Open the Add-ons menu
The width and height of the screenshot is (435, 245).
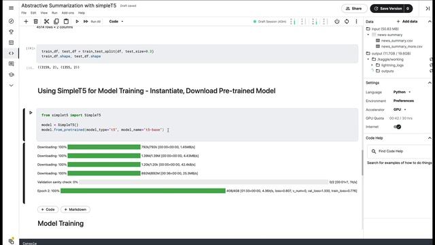pyautogui.click(x=68, y=13)
